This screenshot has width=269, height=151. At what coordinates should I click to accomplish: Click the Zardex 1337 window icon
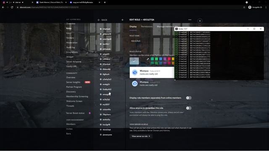[177, 29]
